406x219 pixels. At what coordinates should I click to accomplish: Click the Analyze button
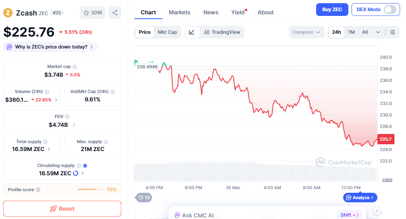coord(360,198)
